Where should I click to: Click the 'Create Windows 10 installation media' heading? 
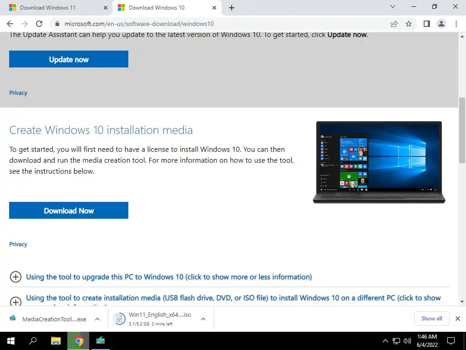[x=101, y=130]
